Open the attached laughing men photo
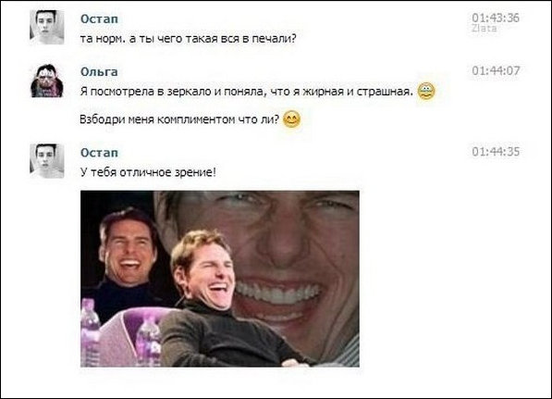The height and width of the screenshot is (399, 552). point(220,279)
